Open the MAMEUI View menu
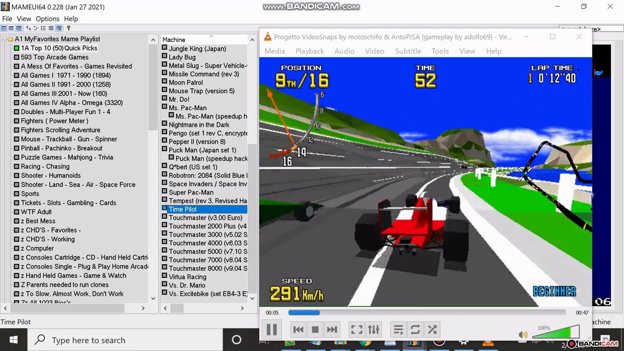The height and width of the screenshot is (351, 624). point(24,19)
